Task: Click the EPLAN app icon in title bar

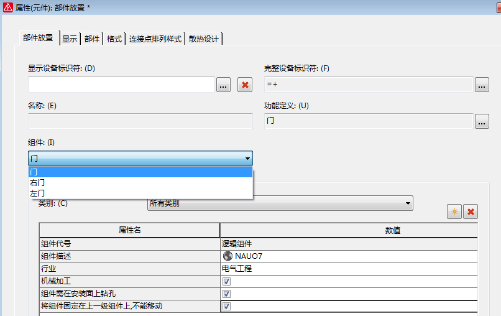Action: tap(7, 6)
